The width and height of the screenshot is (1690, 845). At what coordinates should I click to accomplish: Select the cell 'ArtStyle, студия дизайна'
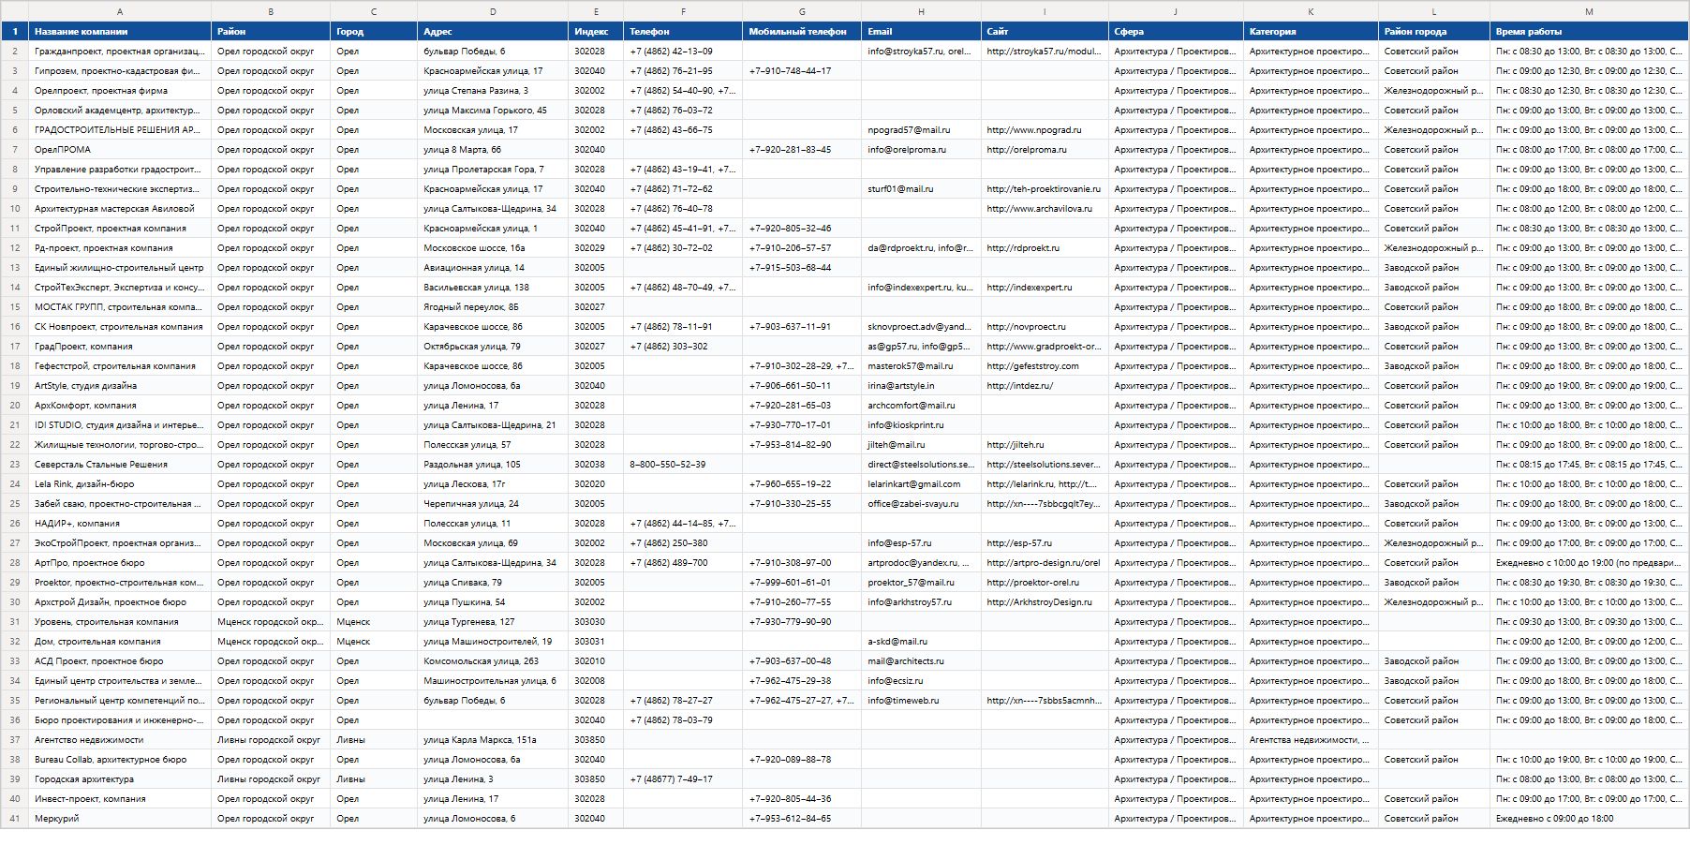coord(120,386)
